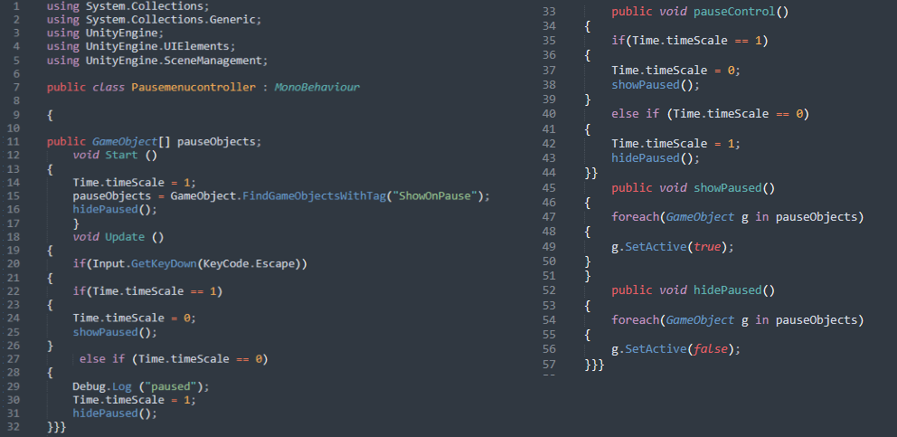Click line number 18 in the gutter
This screenshot has width=897, height=437.
pyautogui.click(x=14, y=236)
